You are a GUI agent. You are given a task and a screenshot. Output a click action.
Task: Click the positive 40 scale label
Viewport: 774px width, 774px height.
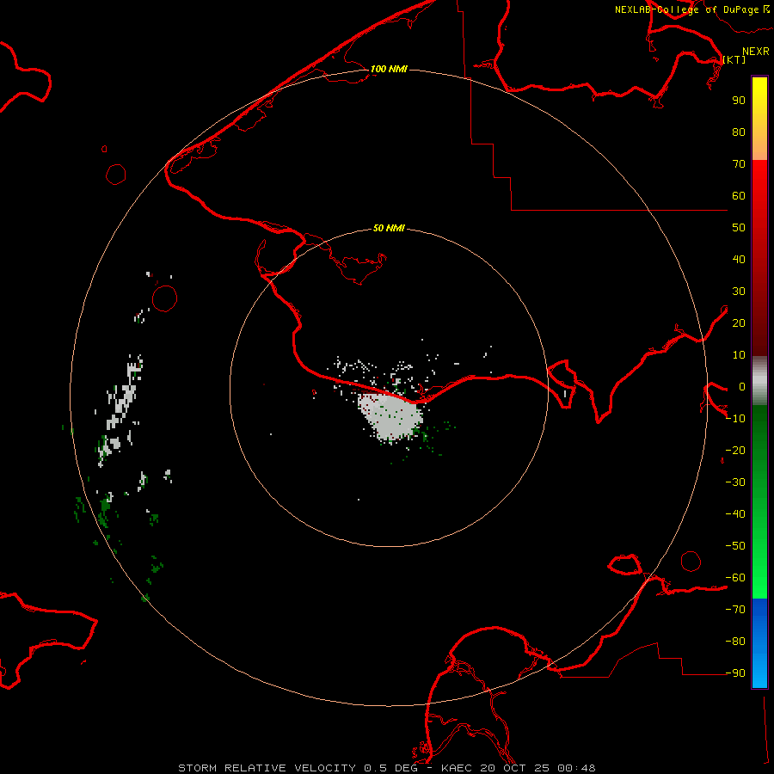click(x=739, y=259)
